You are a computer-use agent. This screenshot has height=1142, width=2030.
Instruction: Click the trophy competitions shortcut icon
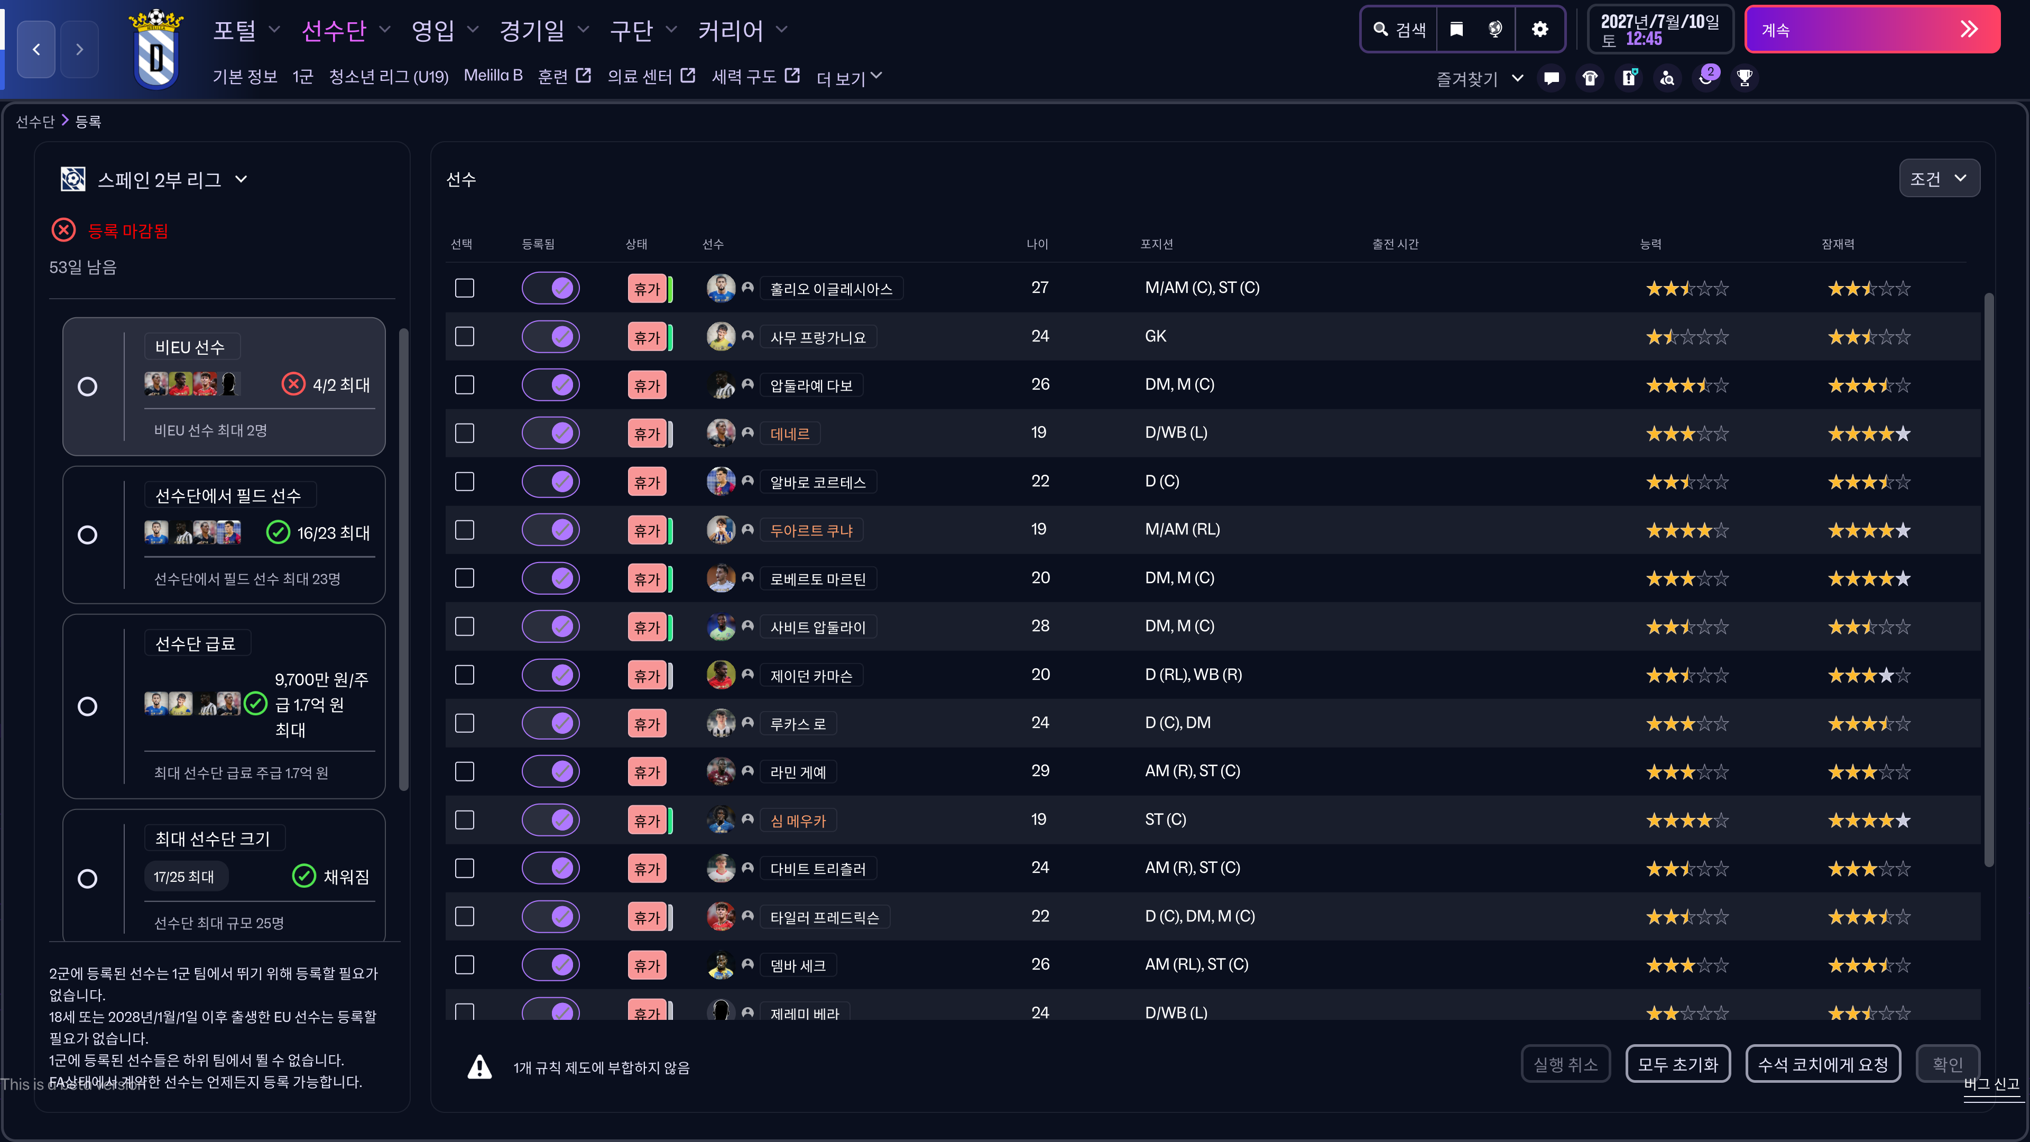tap(1745, 78)
